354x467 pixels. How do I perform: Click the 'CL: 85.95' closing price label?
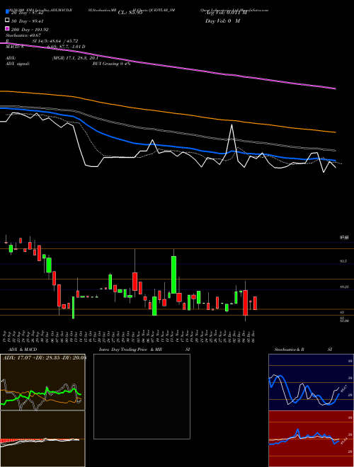130,13
